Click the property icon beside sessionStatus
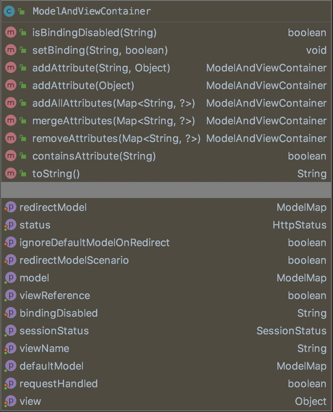 click(x=11, y=331)
